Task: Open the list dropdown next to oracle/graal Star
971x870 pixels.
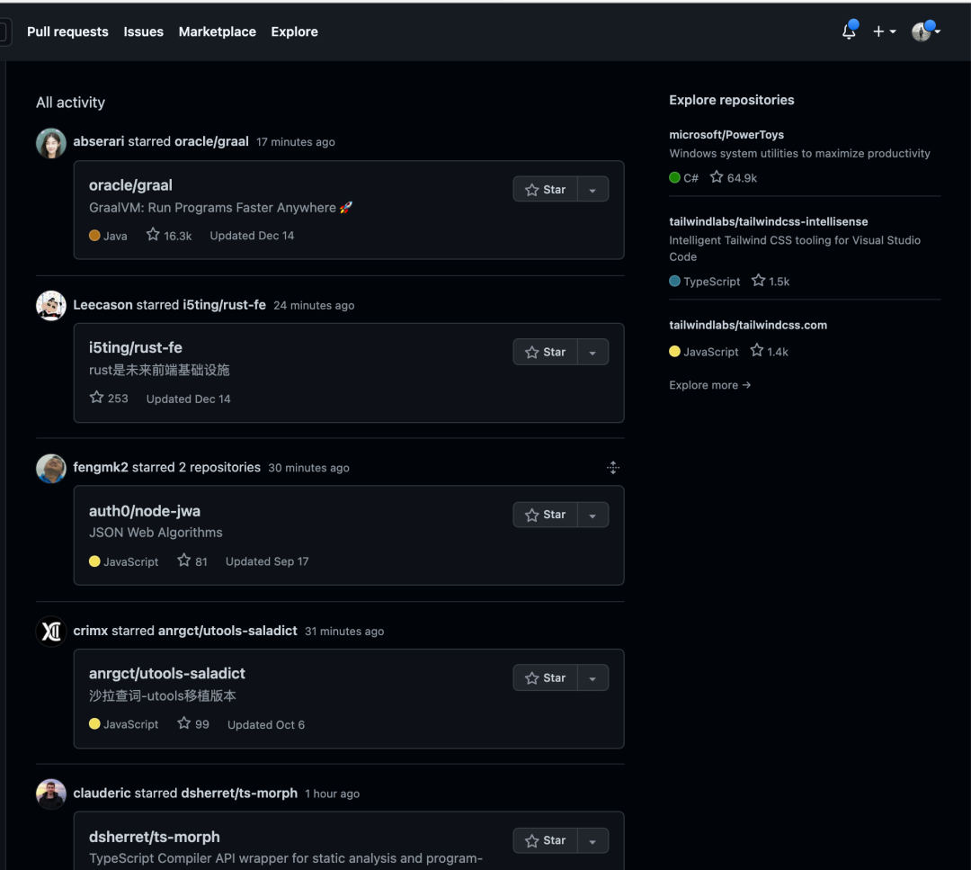Action: (x=592, y=190)
